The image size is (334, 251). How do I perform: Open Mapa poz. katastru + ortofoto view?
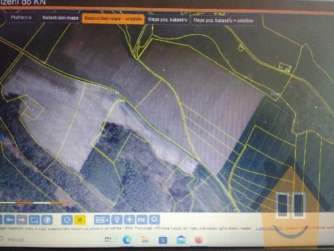click(x=223, y=19)
